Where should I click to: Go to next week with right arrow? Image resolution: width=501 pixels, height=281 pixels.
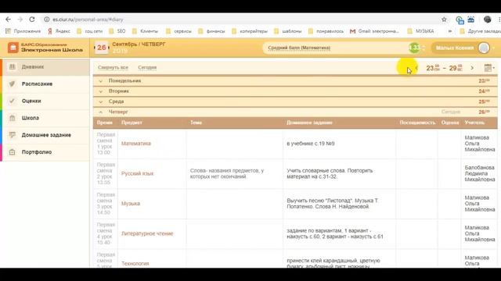pos(472,68)
